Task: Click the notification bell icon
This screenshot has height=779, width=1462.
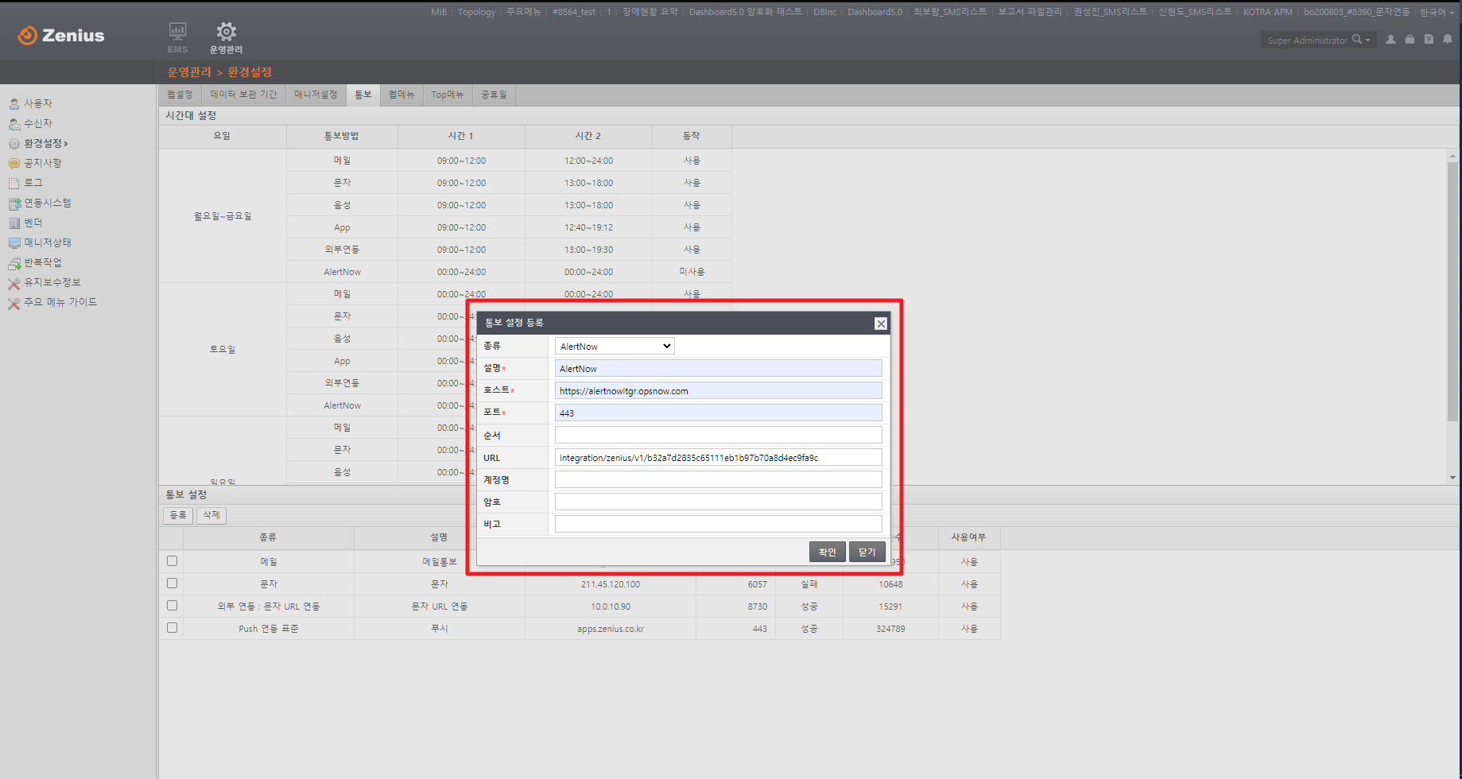Action: (x=1448, y=40)
